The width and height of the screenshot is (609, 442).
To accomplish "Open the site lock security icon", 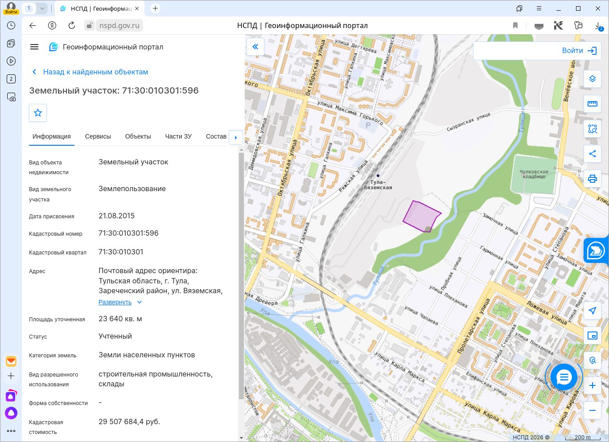I will 90,25.
